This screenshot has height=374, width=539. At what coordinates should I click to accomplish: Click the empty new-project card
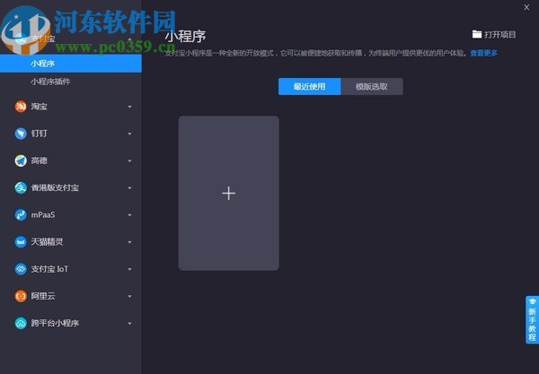(x=228, y=193)
